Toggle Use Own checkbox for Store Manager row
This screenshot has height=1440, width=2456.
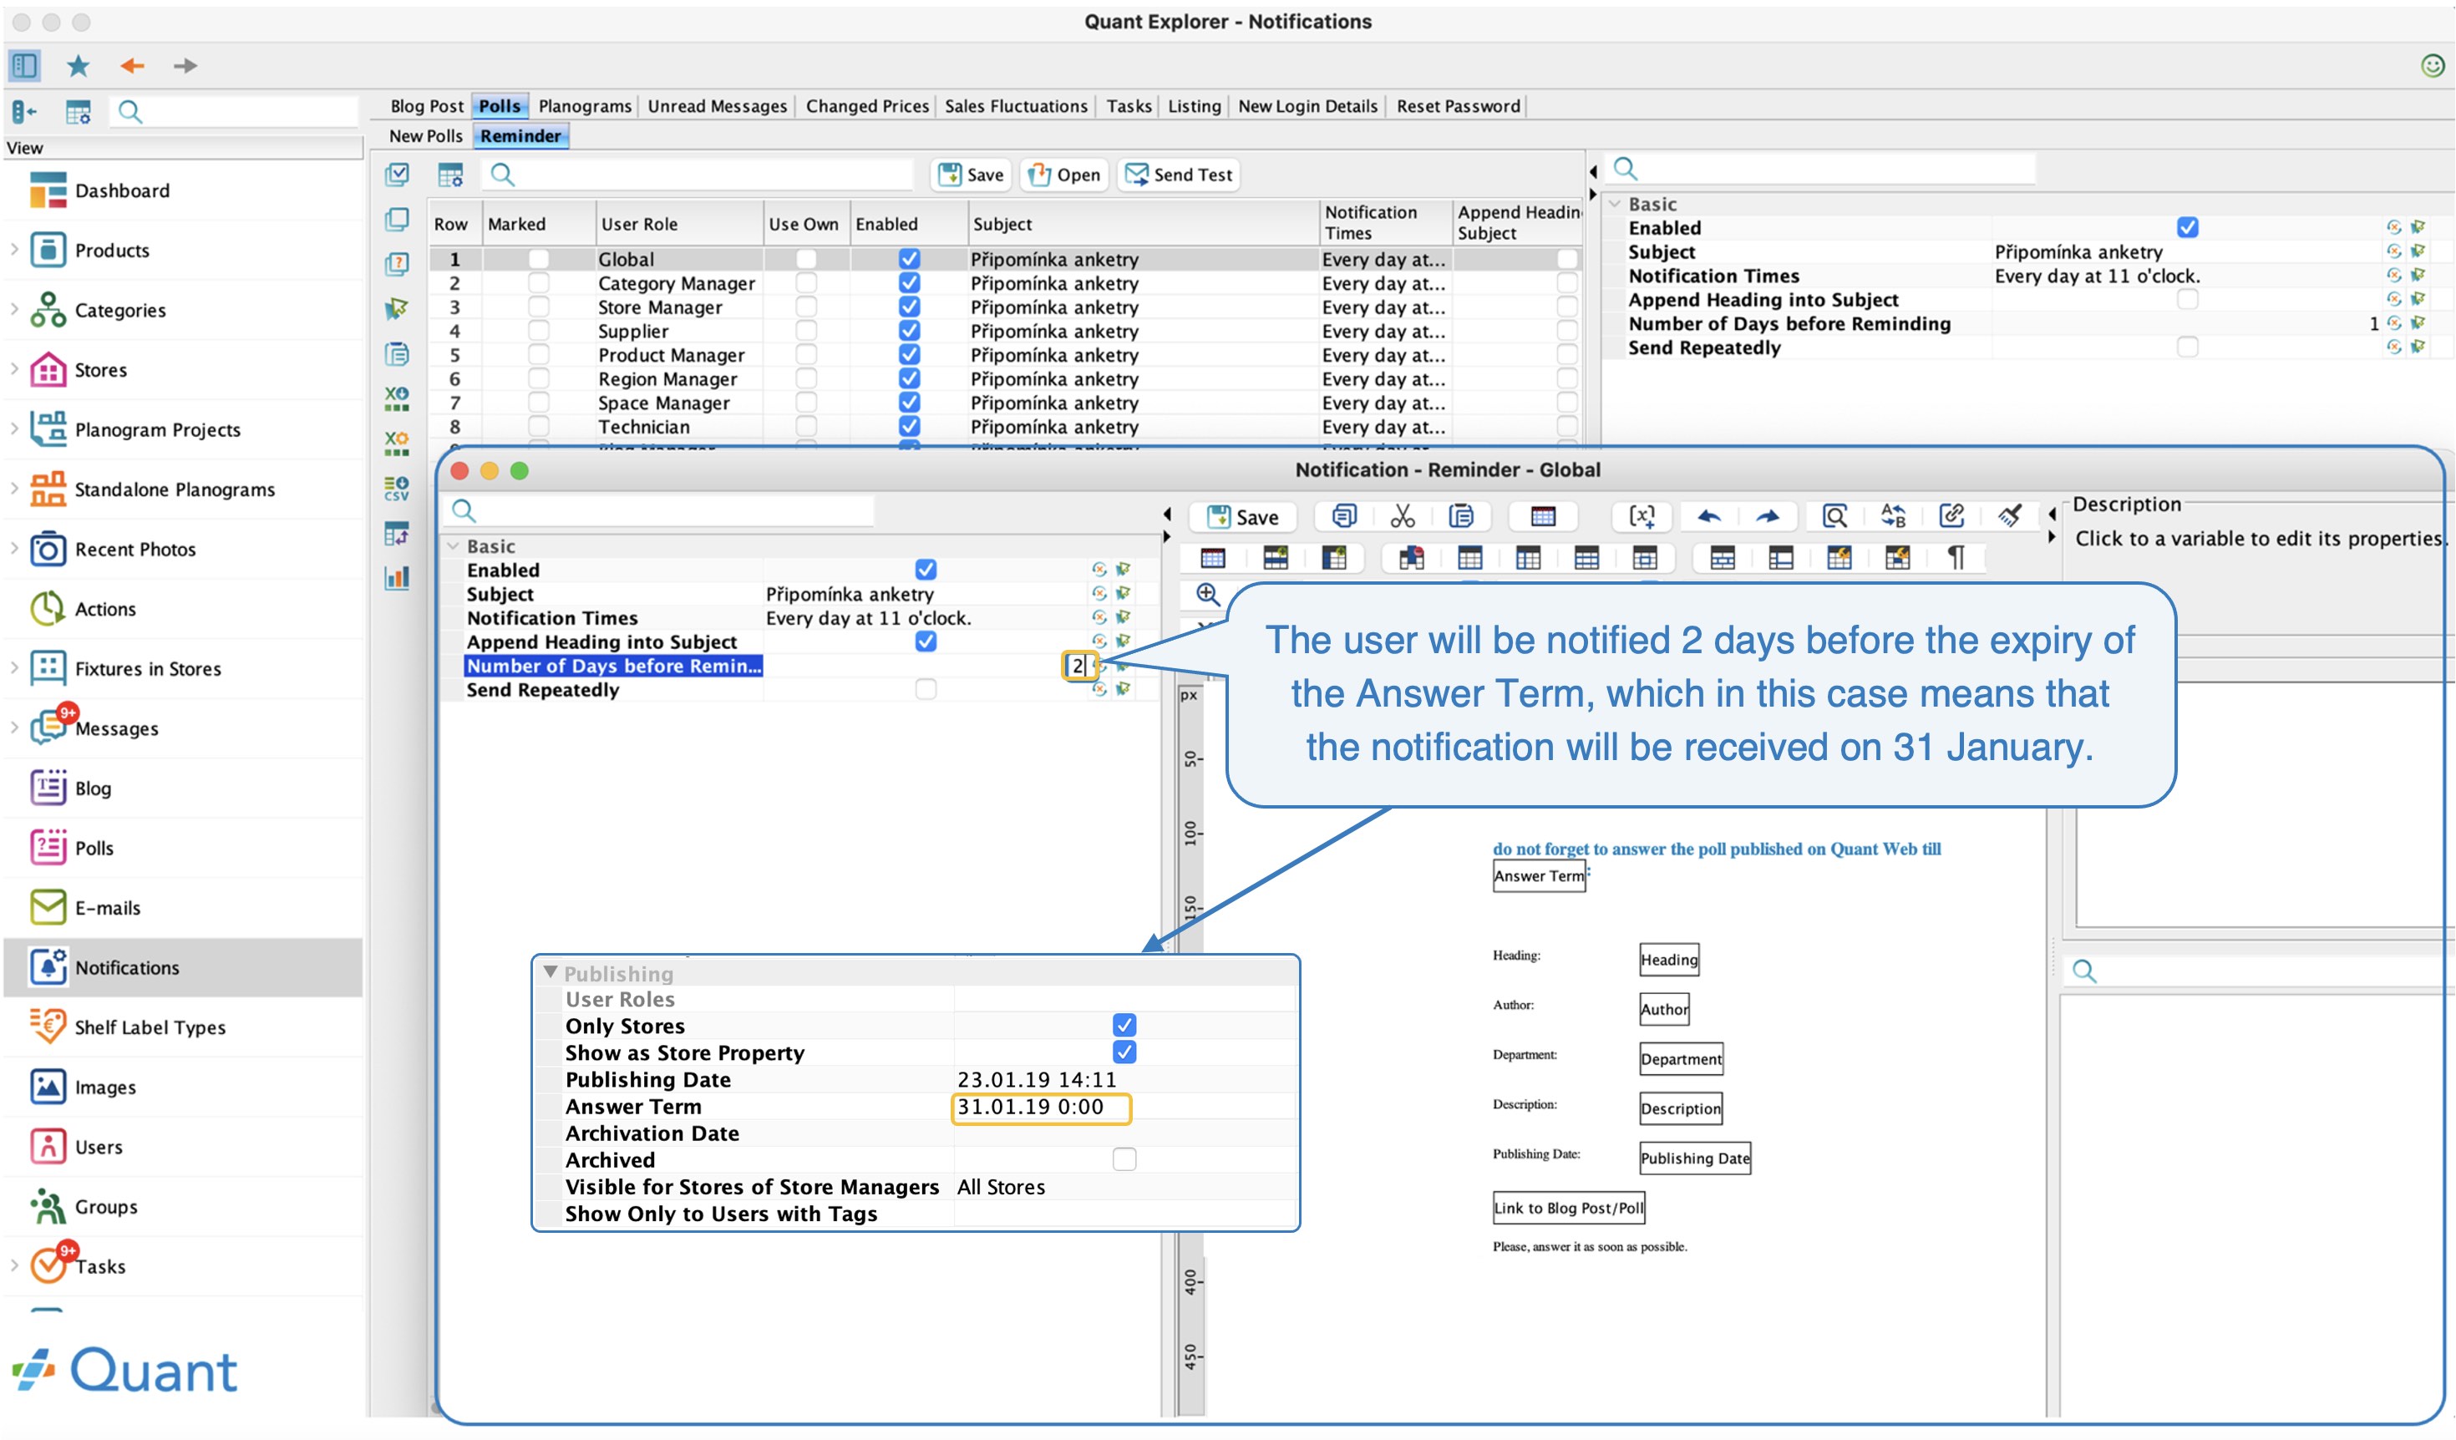(806, 307)
